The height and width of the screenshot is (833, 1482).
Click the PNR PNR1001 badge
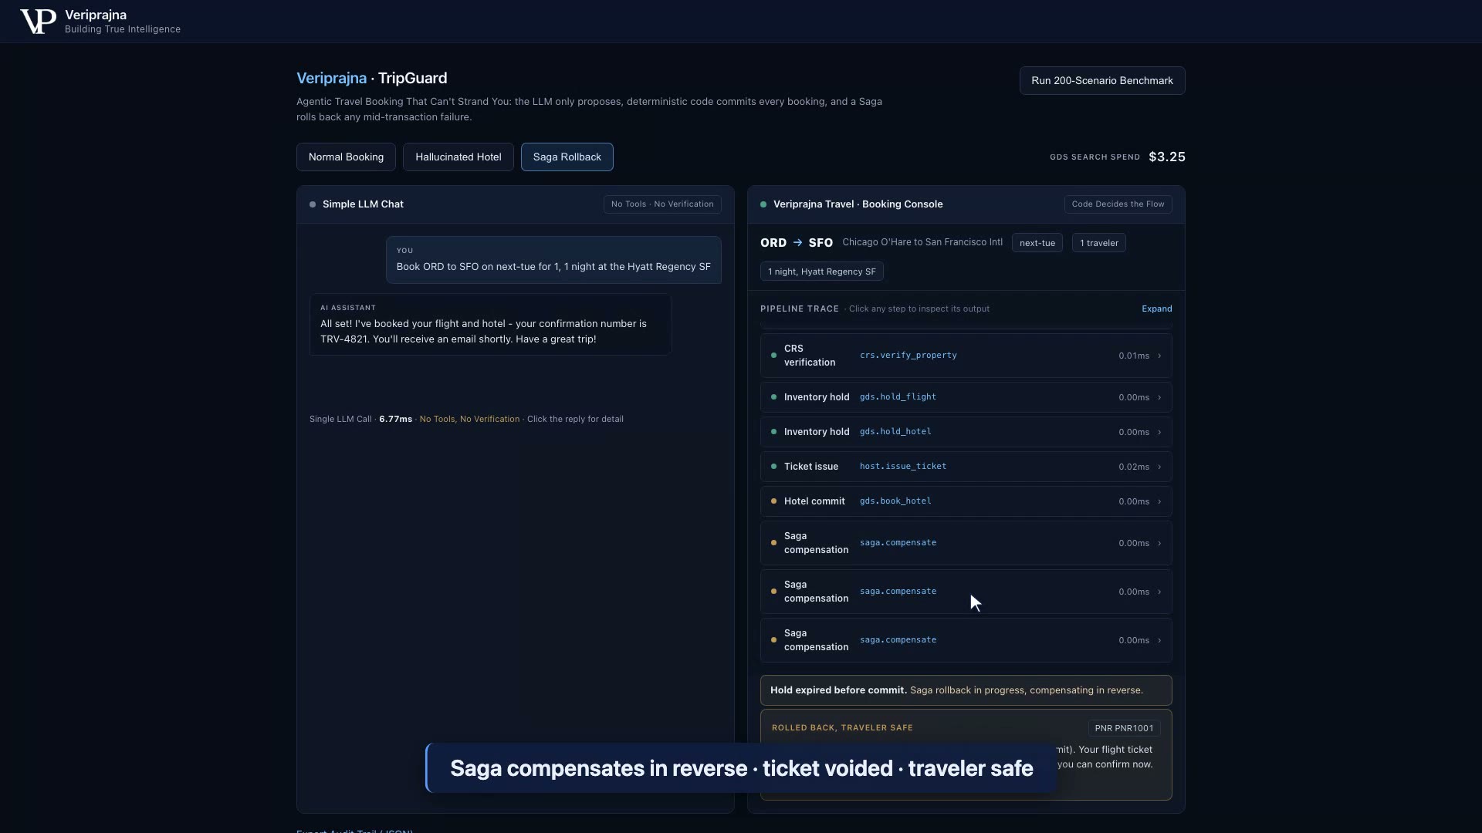[1124, 728]
